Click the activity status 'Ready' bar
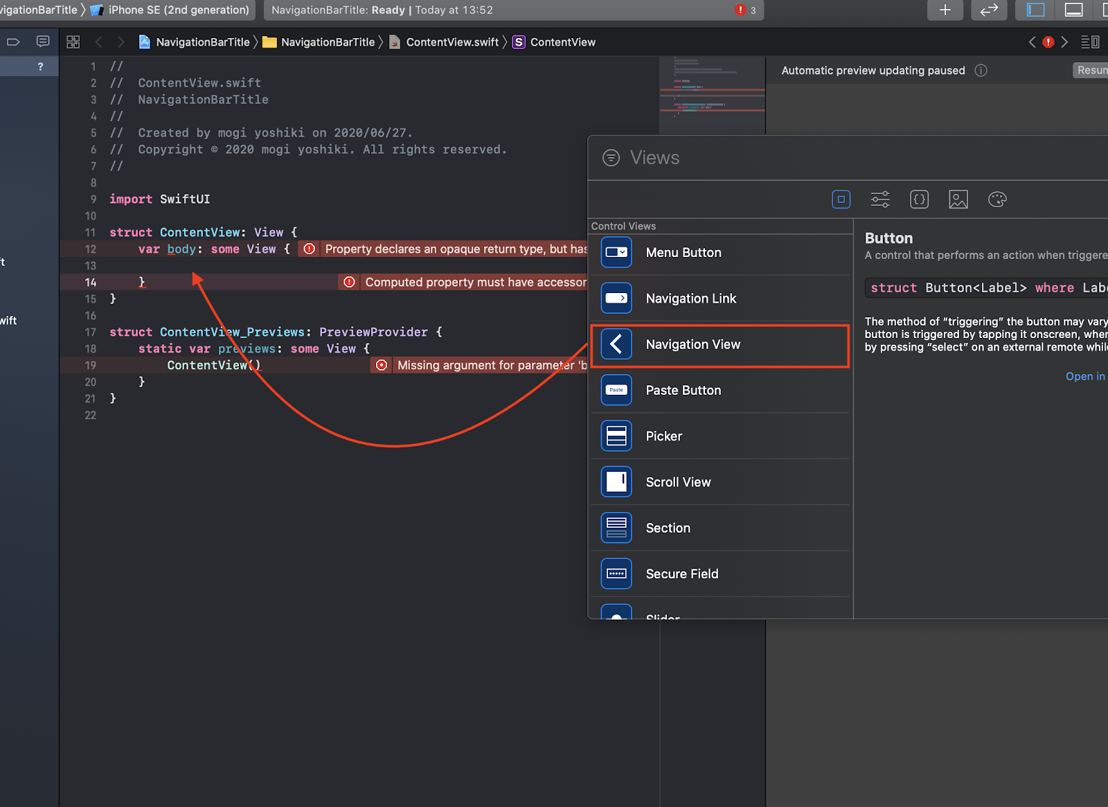1108x807 pixels. click(x=513, y=10)
